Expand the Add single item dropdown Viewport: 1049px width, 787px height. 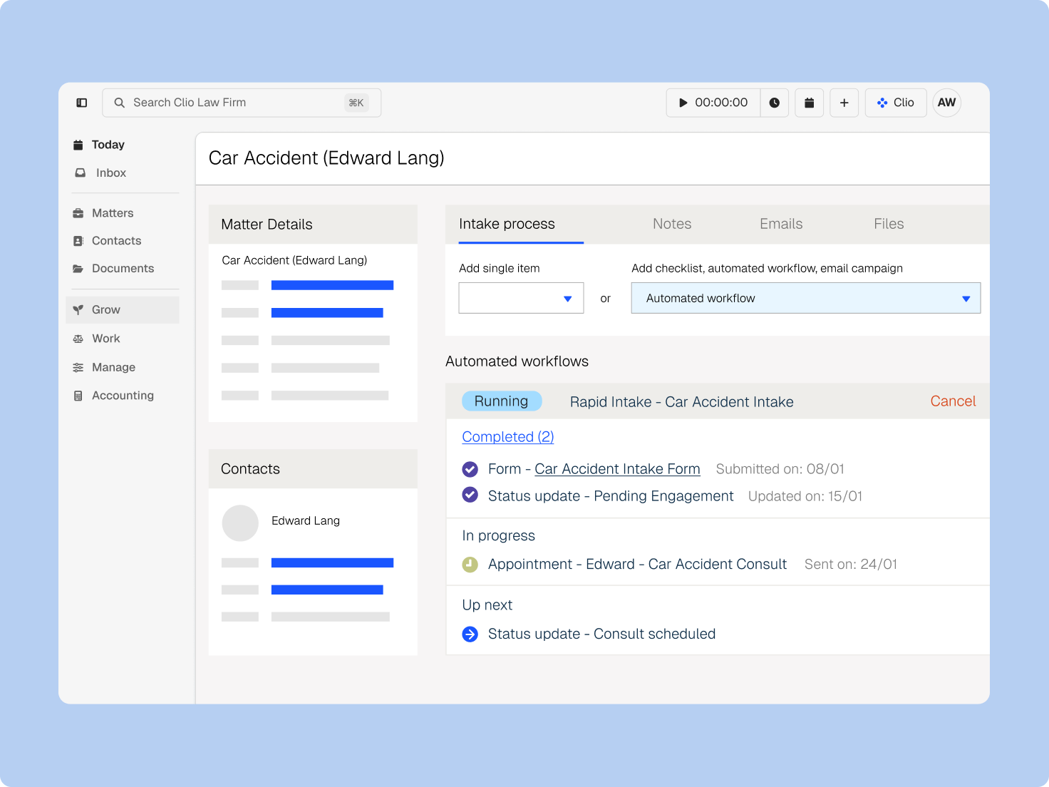click(521, 298)
